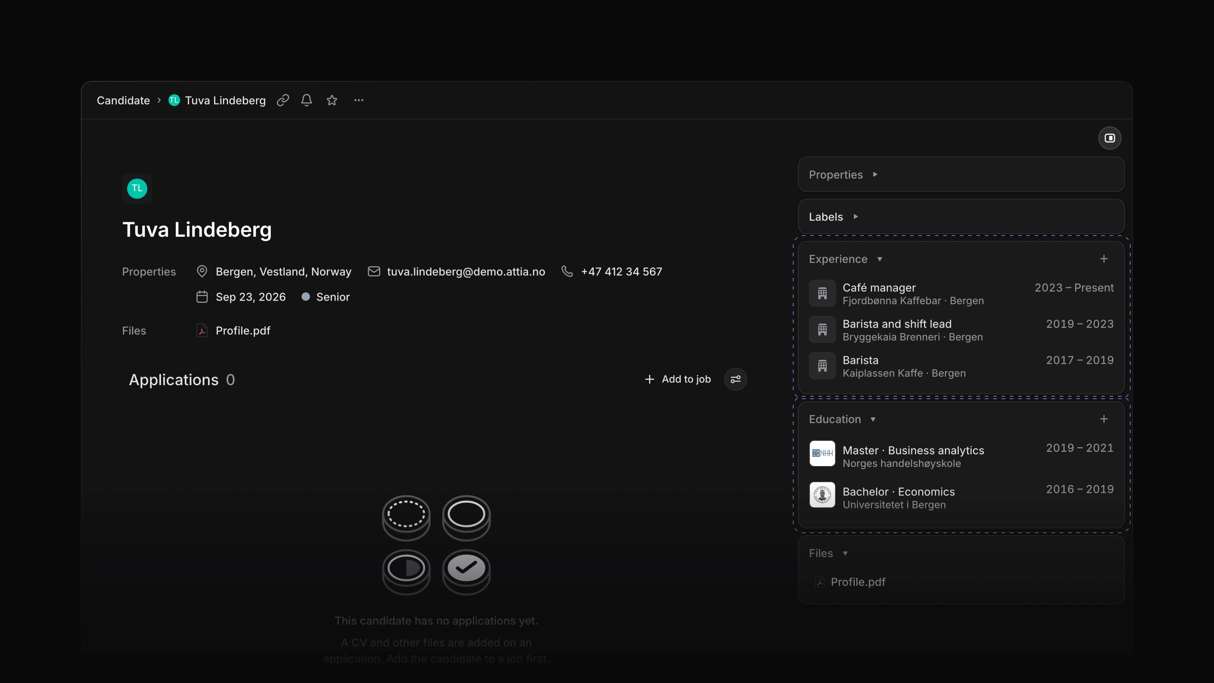Star Tuva Lindeberg as favorite
Screen dimensions: 1214x683
(x=332, y=100)
